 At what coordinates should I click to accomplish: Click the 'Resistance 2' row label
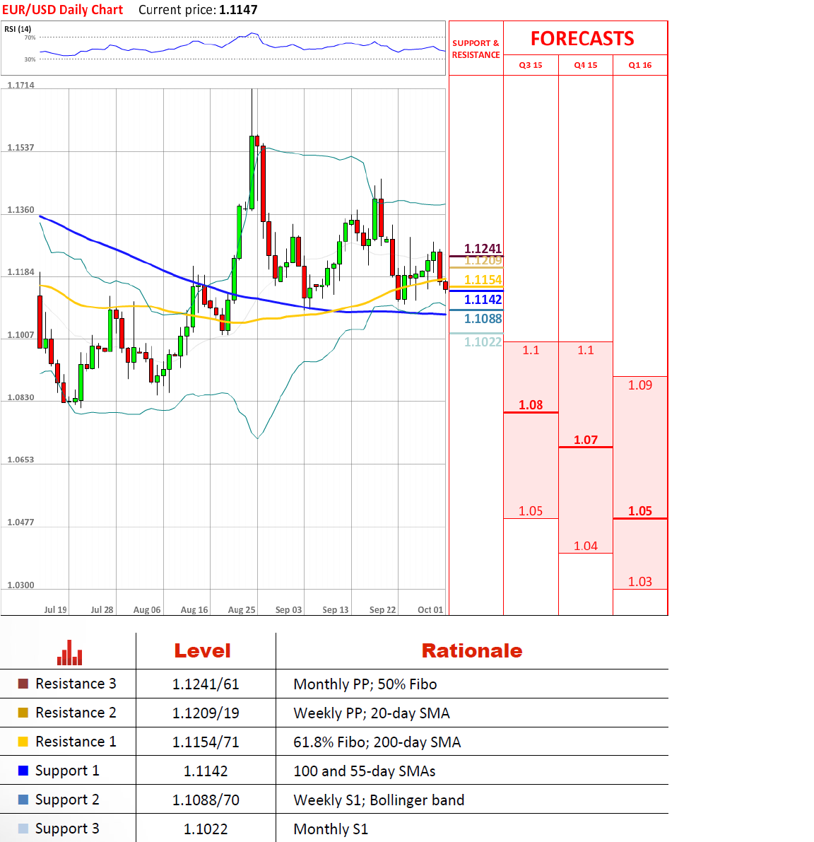[x=76, y=713]
